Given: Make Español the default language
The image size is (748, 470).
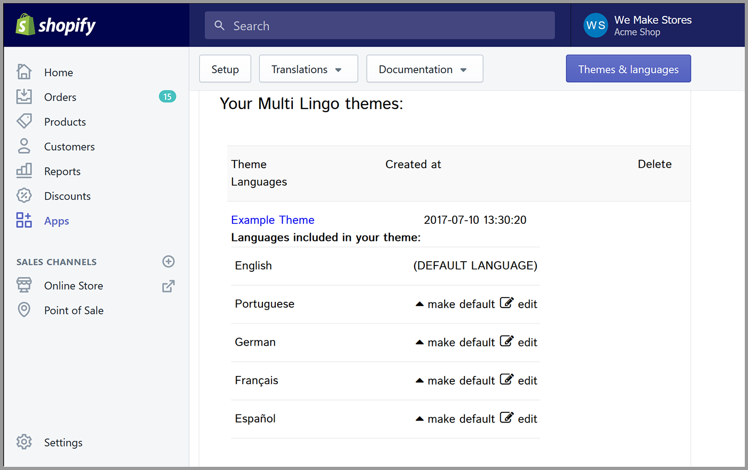Looking at the screenshot, I should coord(461,419).
